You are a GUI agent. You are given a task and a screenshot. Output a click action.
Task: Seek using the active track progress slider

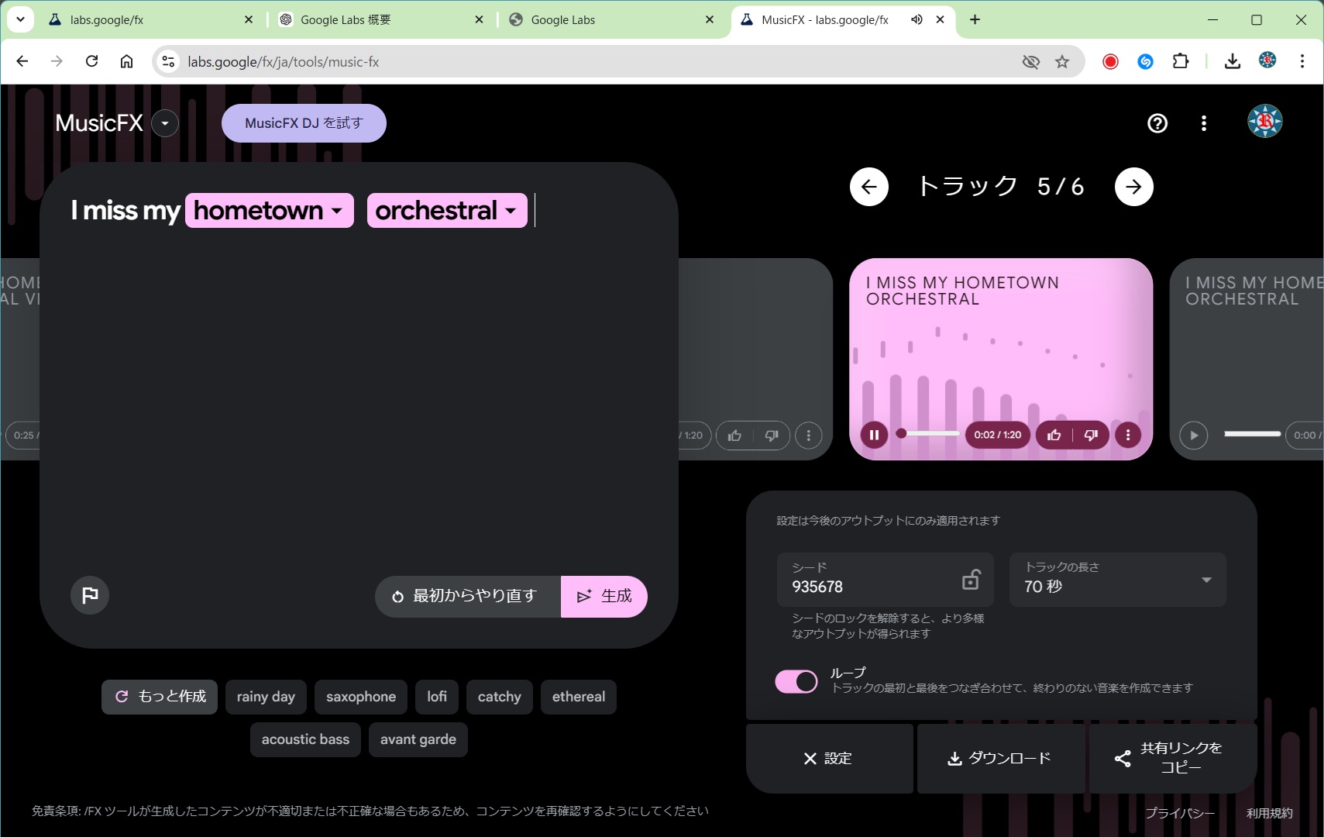point(930,433)
